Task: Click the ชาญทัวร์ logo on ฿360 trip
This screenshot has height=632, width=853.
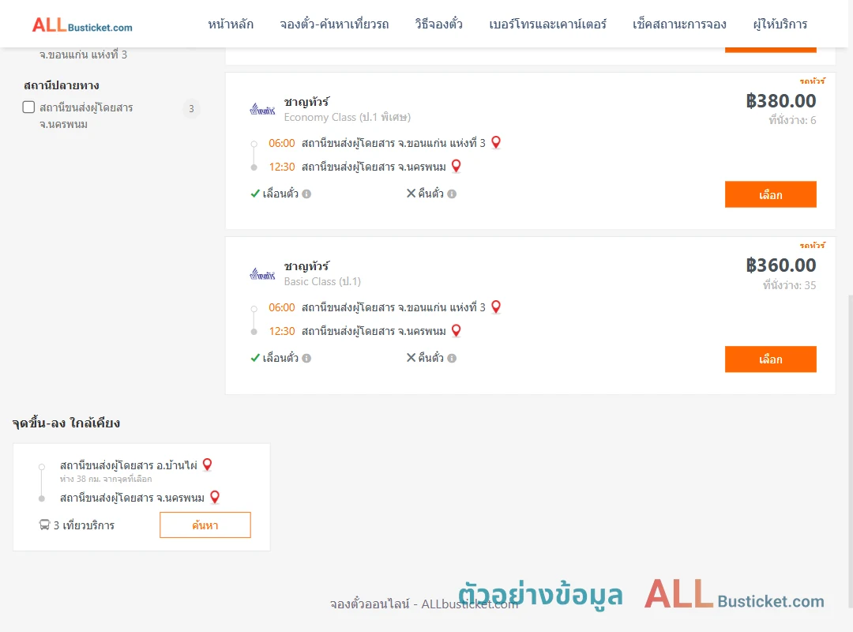Action: click(x=262, y=274)
